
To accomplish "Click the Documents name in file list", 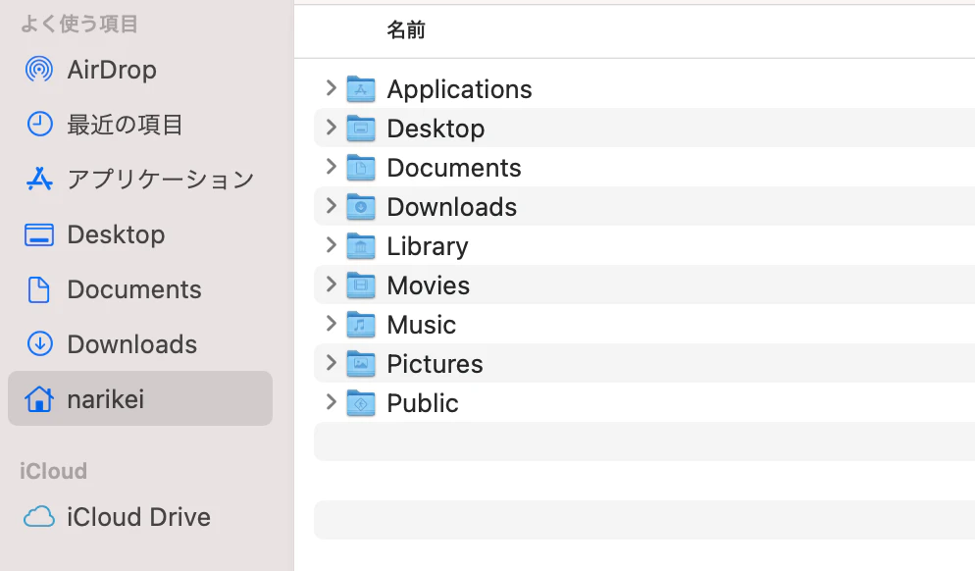I will [x=454, y=168].
